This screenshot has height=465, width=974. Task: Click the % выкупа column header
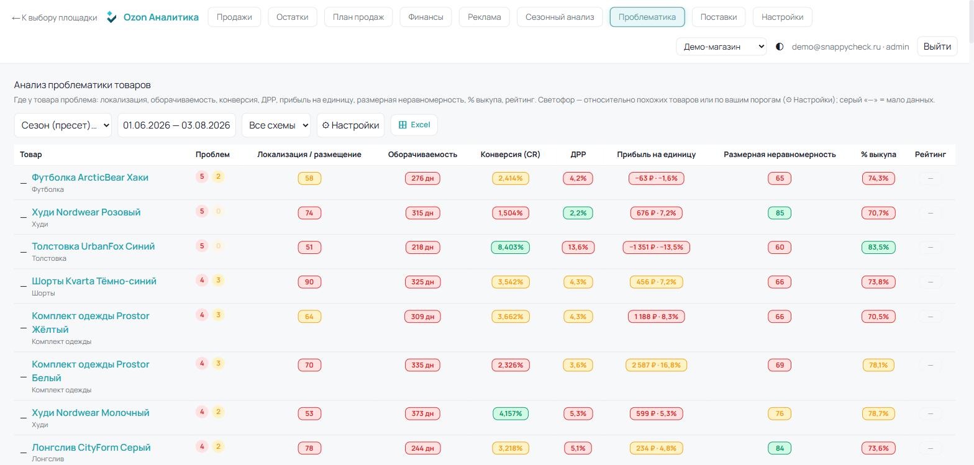point(878,155)
